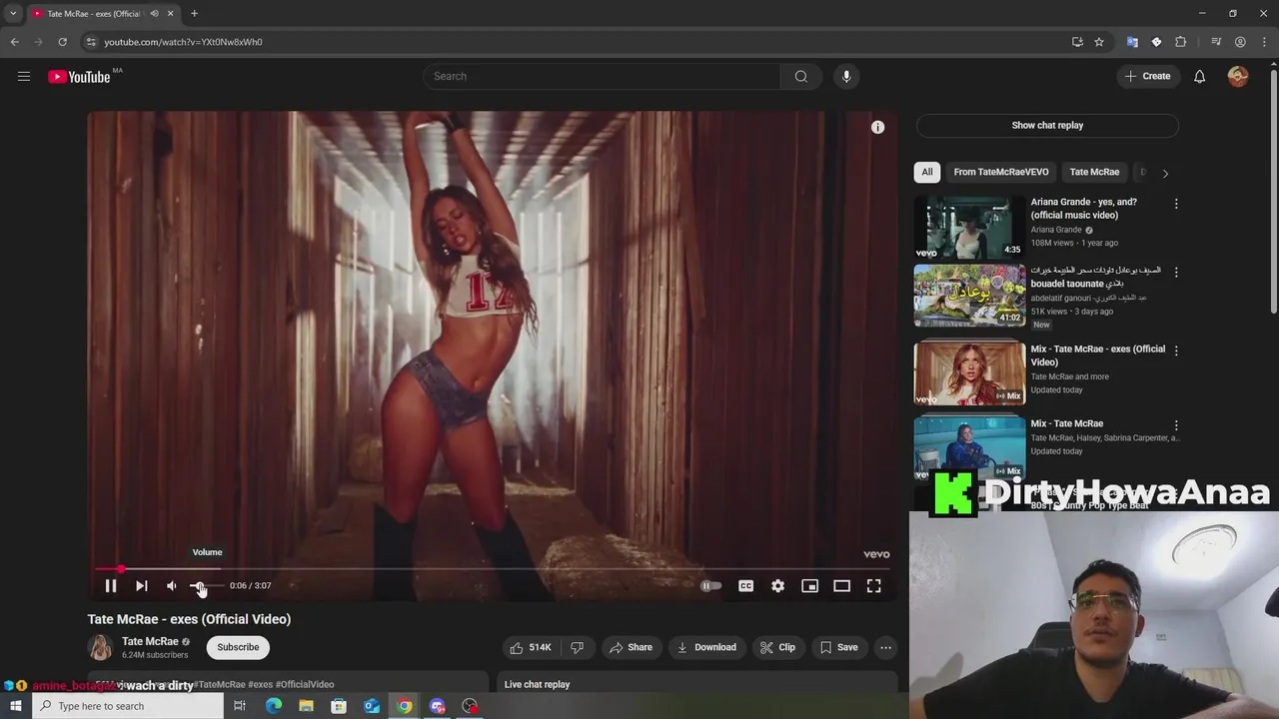Open options for Ariana Grande video

coord(1176,204)
